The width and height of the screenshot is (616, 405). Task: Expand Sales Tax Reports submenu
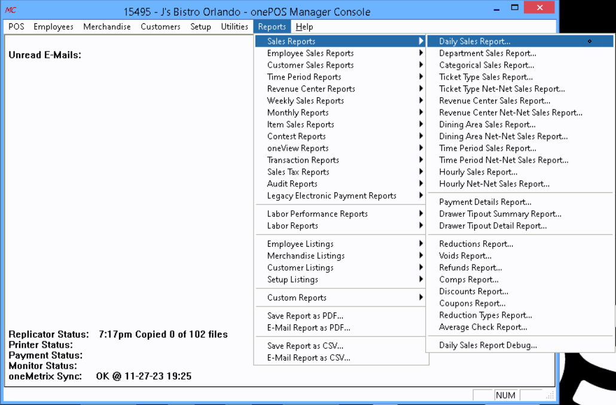click(340, 172)
